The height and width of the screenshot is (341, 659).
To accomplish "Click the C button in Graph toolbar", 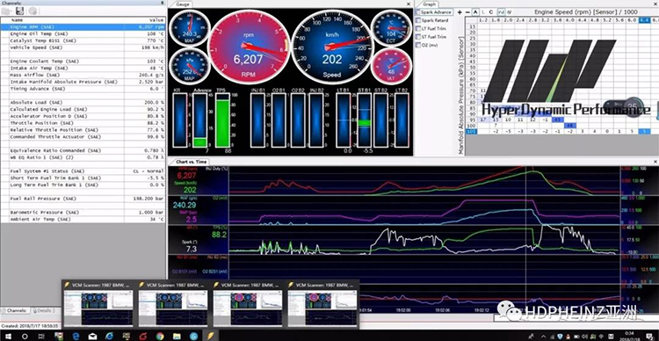I will (491, 12).
